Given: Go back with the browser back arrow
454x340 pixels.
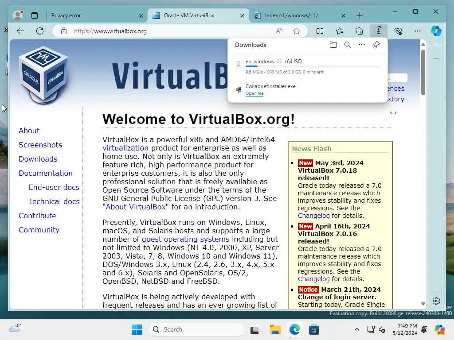Looking at the screenshot, I should coord(20,31).
